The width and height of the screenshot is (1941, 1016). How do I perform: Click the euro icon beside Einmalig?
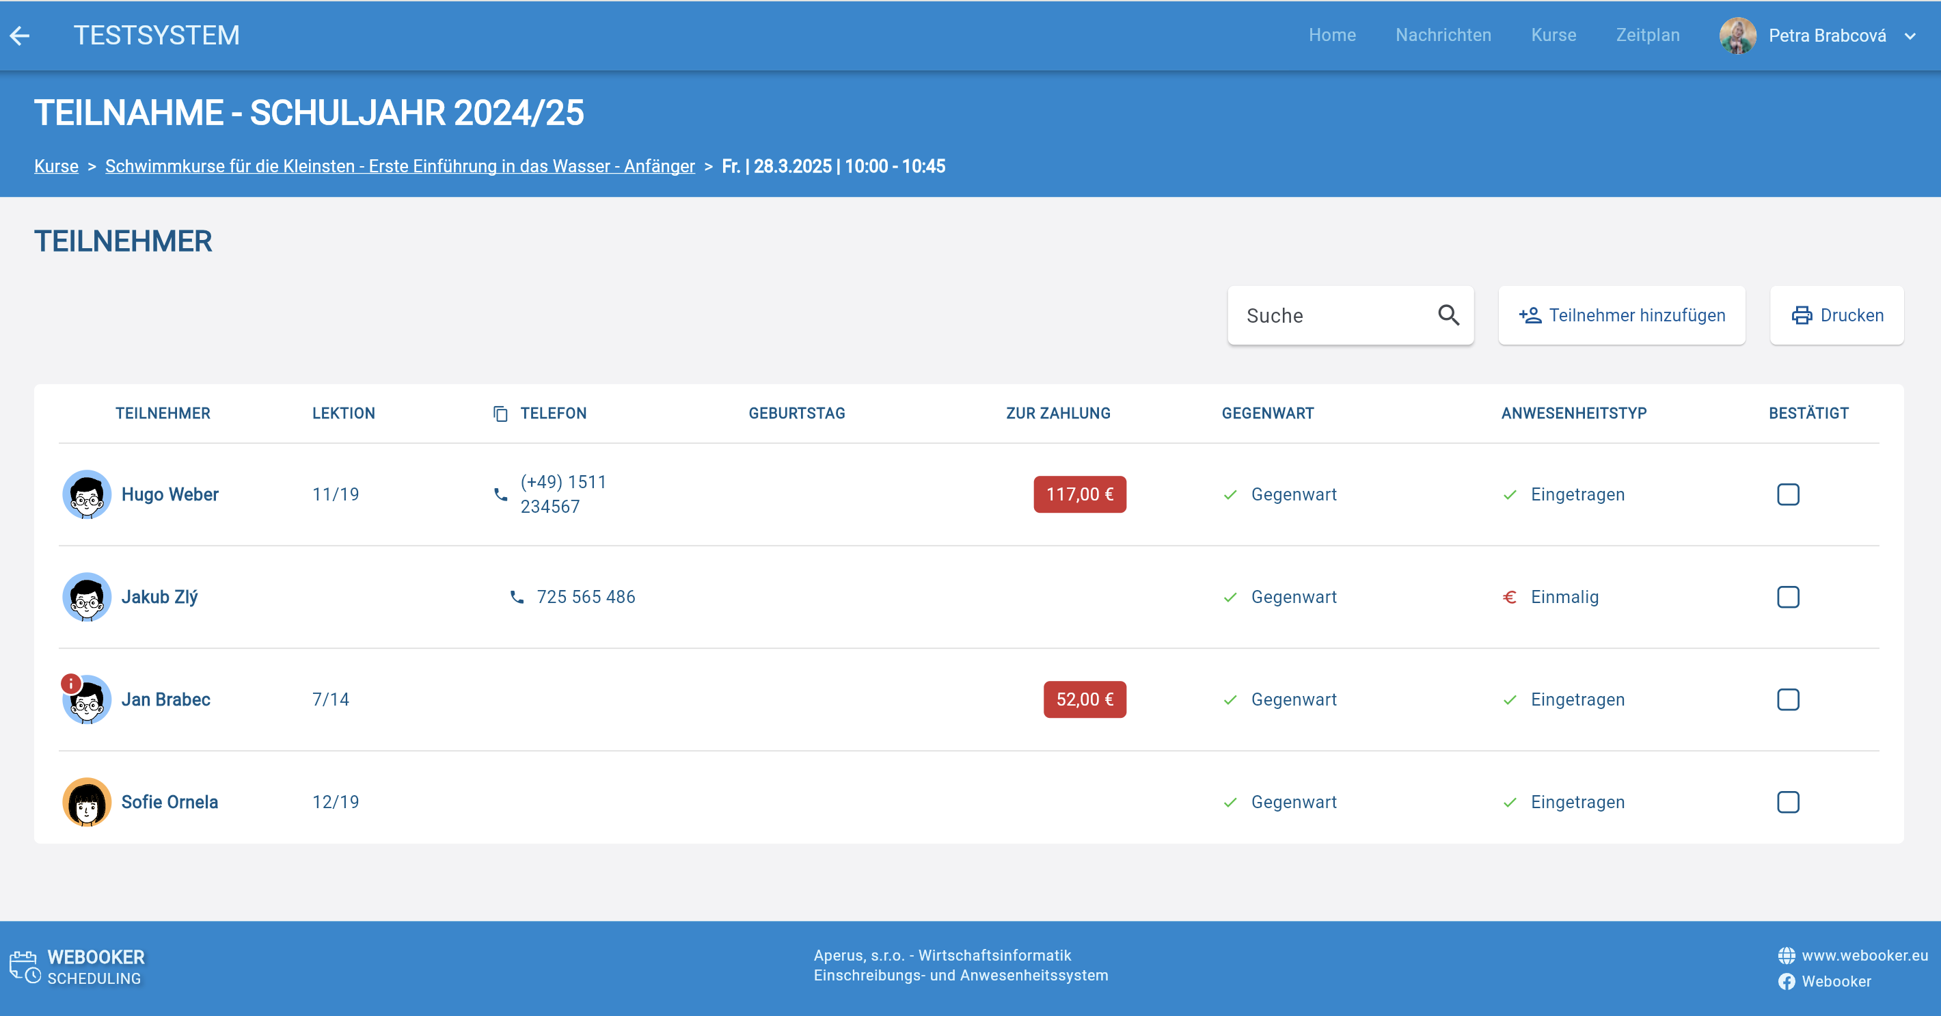1509,597
